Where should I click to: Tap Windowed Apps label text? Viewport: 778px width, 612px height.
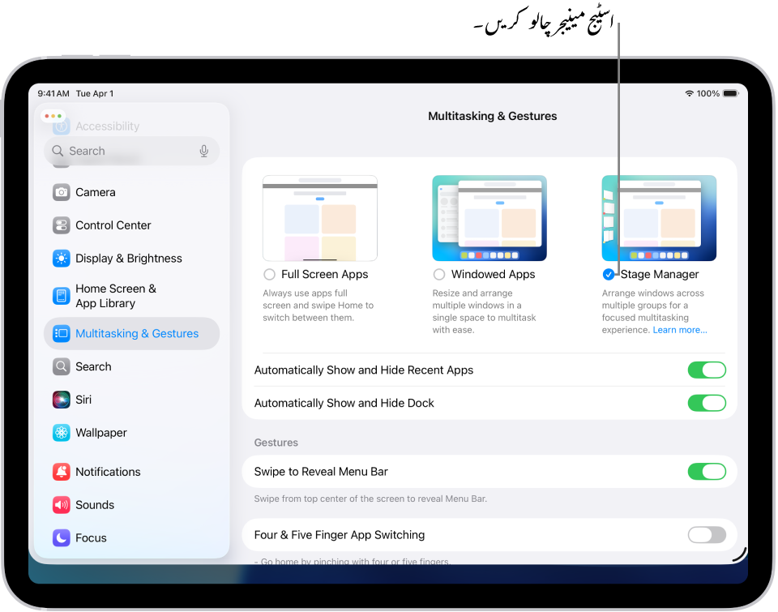tap(493, 275)
